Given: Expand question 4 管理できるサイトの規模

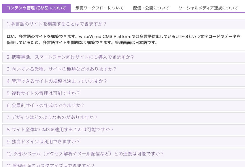Looking at the screenshot, I should (x=124, y=81).
